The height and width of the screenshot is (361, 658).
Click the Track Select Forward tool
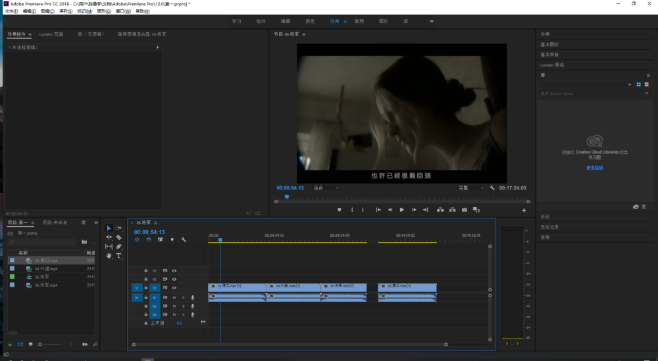118,228
